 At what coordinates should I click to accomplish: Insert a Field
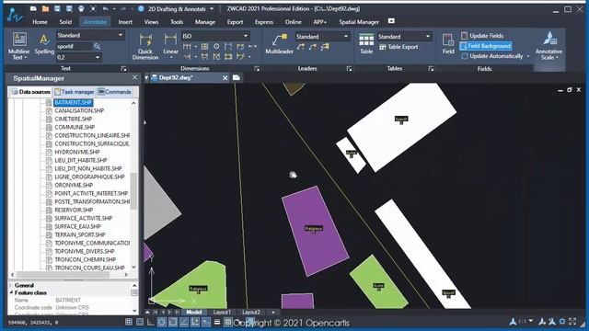click(448, 44)
